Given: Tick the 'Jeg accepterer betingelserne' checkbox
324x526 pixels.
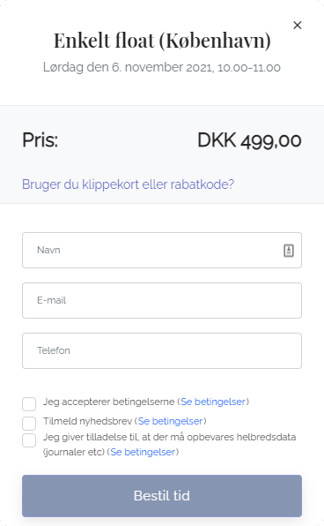Looking at the screenshot, I should (29, 404).
